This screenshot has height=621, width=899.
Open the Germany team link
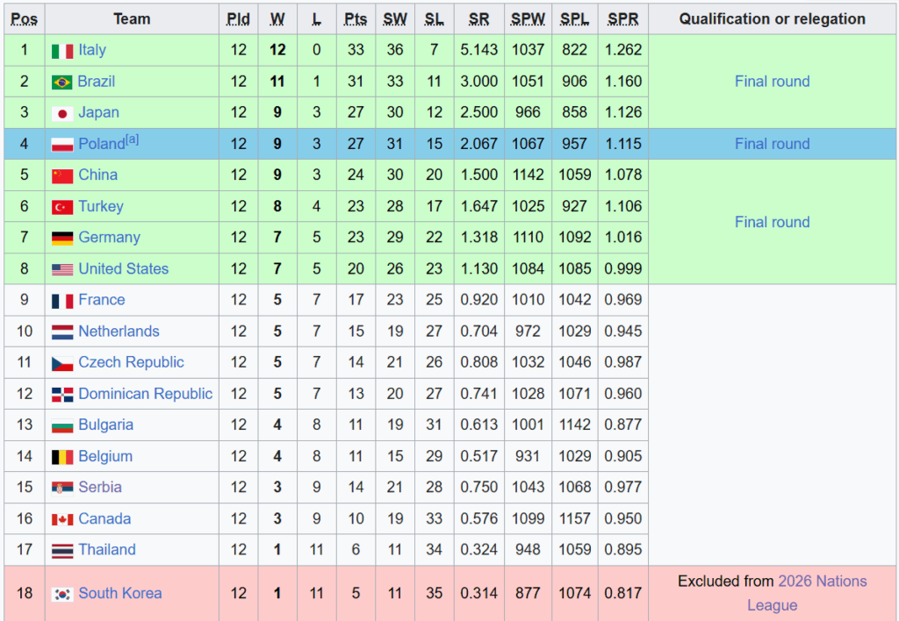click(110, 237)
